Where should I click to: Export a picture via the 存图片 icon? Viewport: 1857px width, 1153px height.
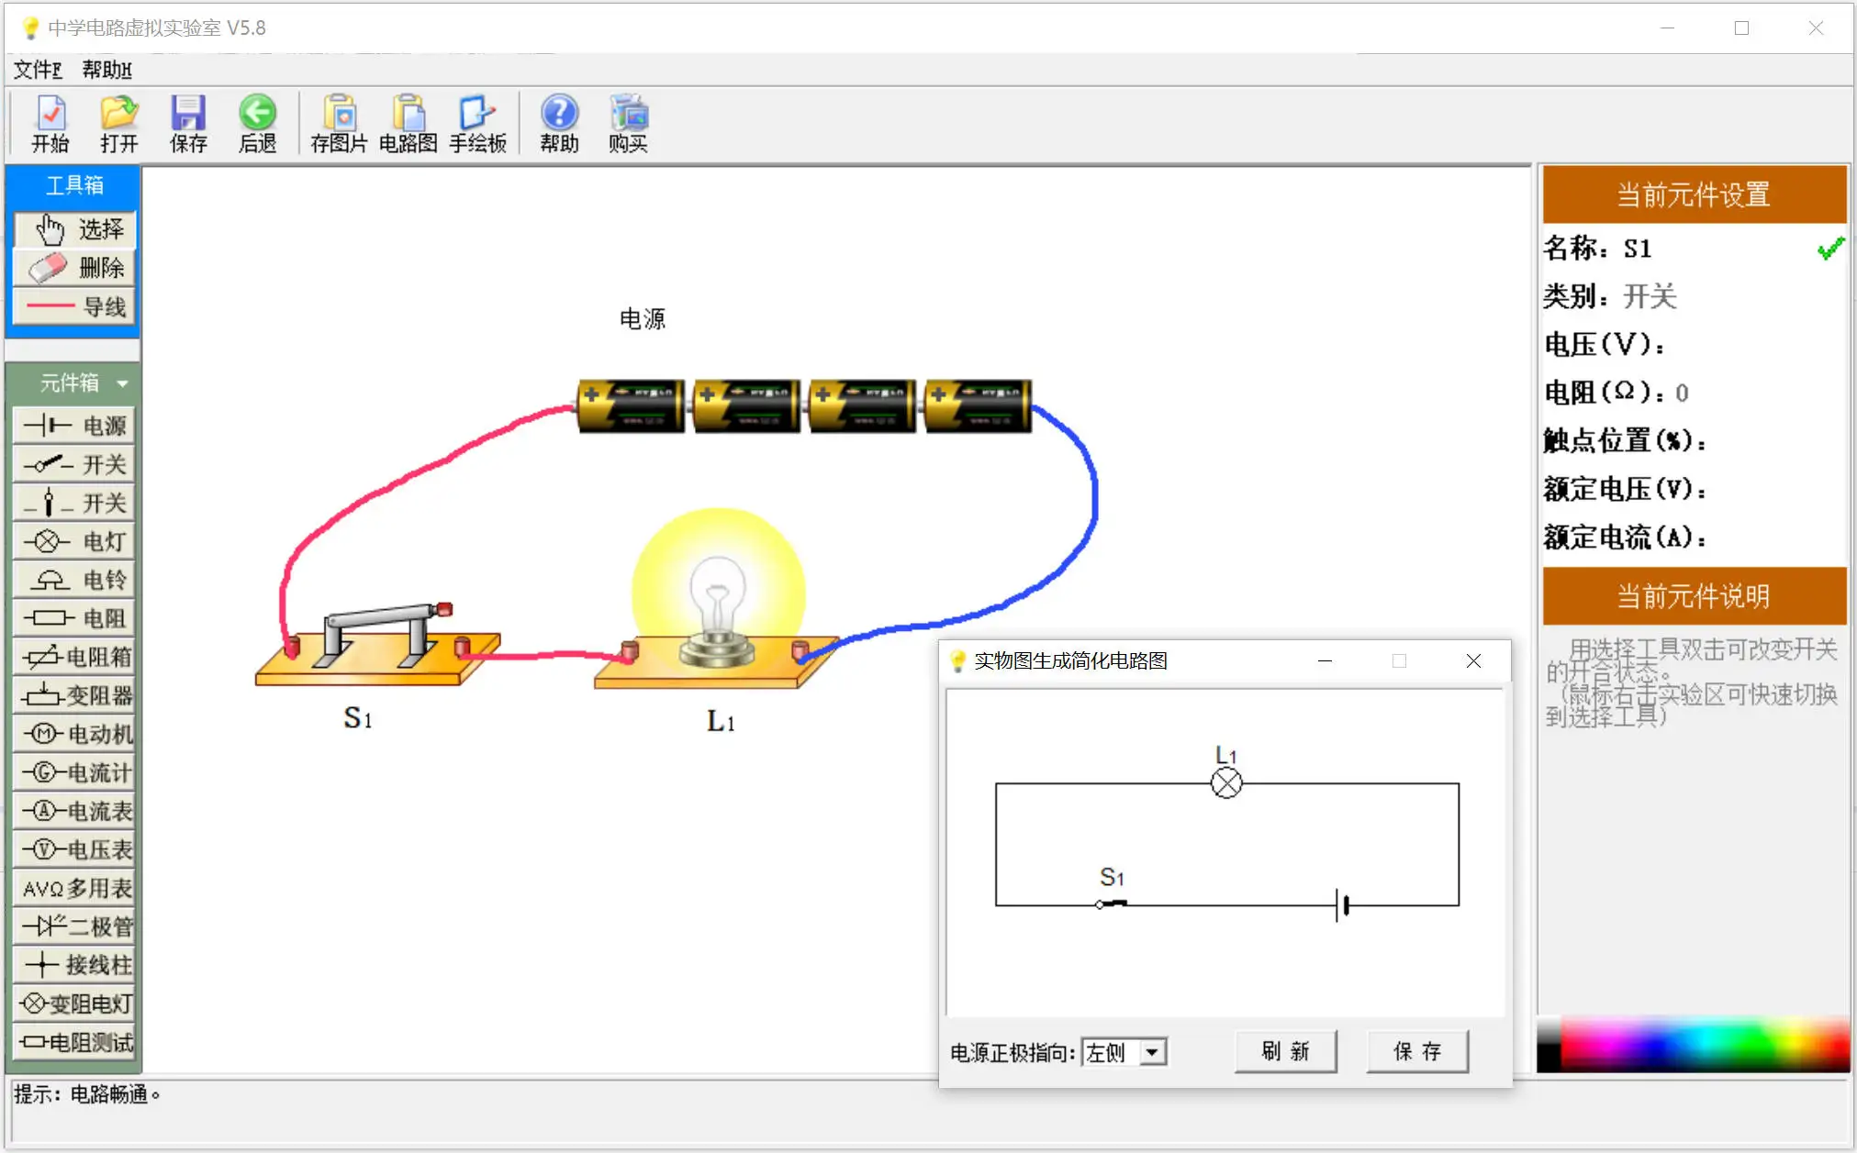(339, 124)
